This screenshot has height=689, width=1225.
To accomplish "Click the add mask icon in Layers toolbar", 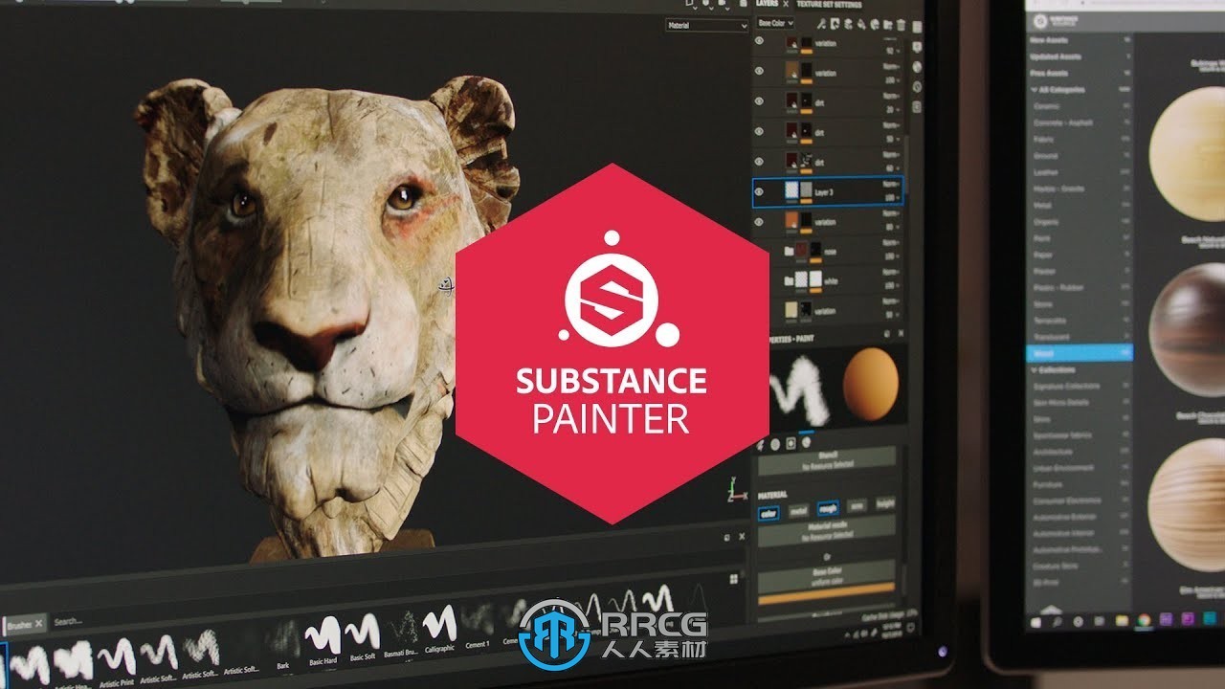I will (x=835, y=24).
